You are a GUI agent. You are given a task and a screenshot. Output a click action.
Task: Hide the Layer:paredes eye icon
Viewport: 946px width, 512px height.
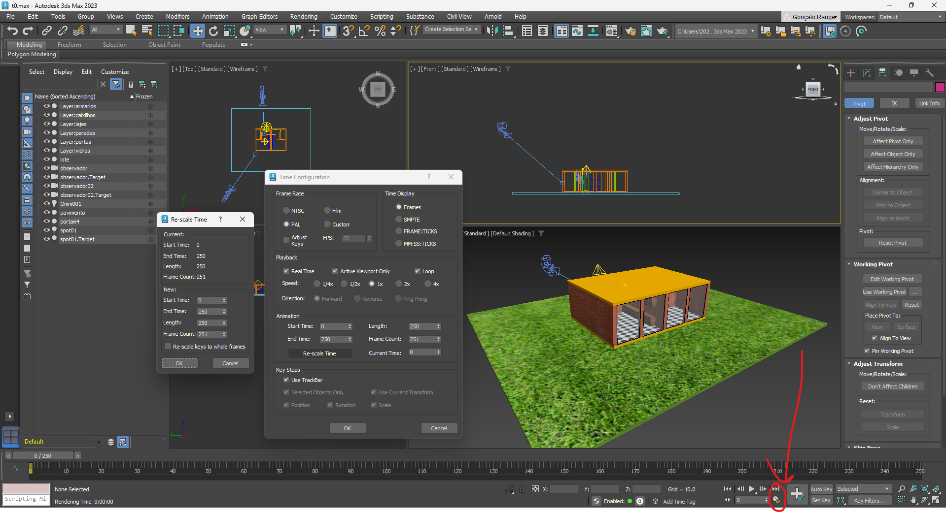point(46,133)
